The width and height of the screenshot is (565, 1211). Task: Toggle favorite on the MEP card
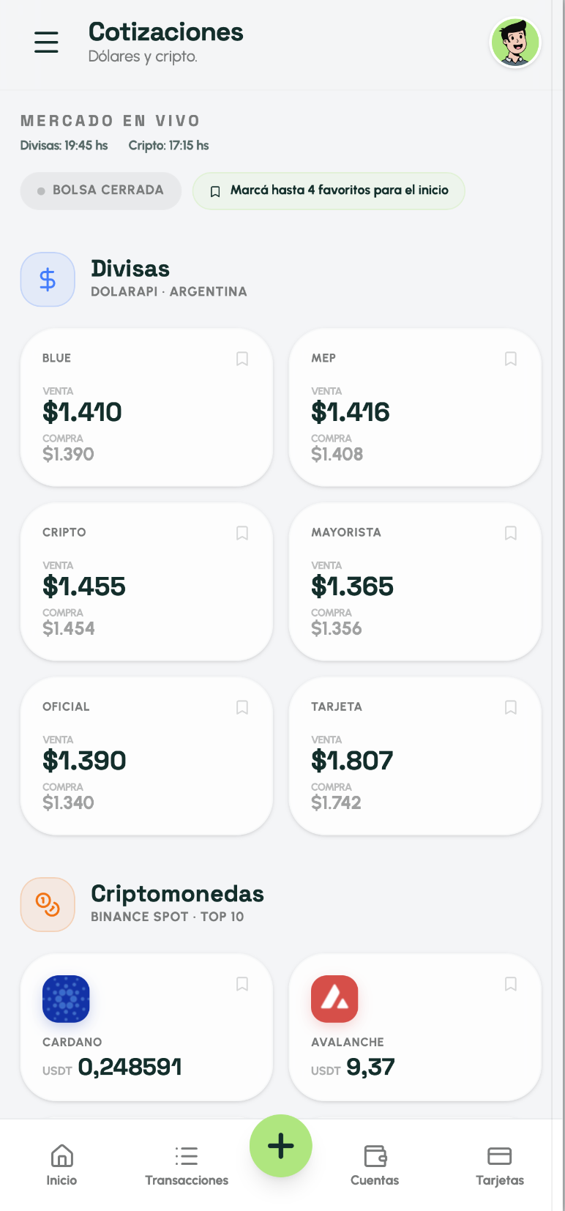coord(511,359)
